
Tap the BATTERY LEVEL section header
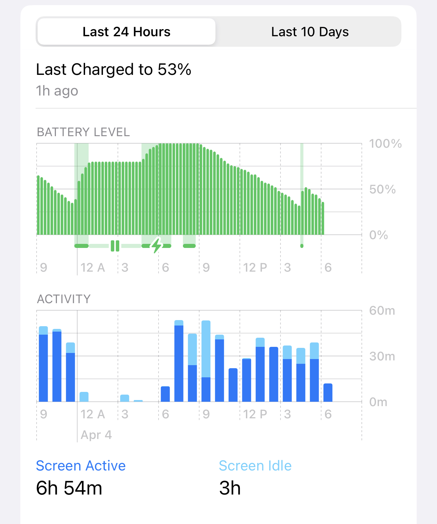83,132
